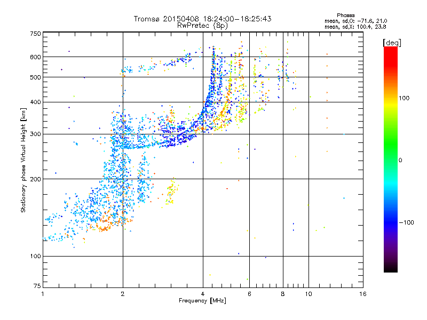Click the x-axis tick label '1'

43,294
